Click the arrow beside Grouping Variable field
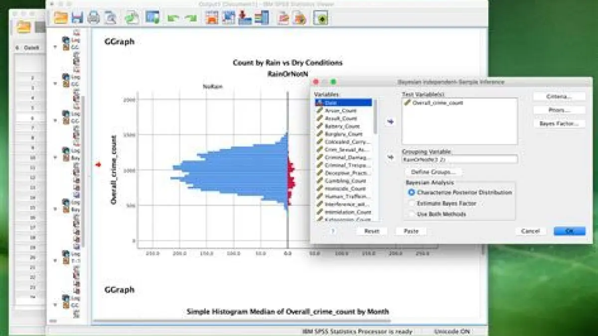The image size is (598, 336). pos(390,158)
